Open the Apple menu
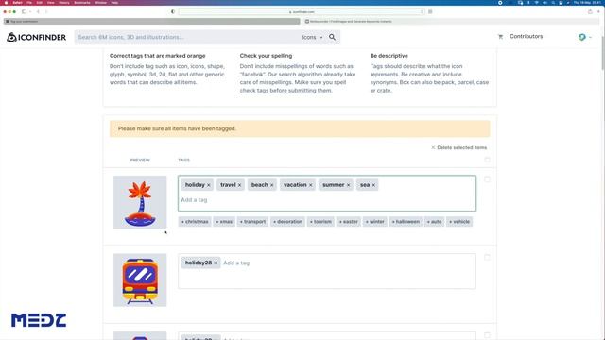605x340 pixels. coord(6,2)
